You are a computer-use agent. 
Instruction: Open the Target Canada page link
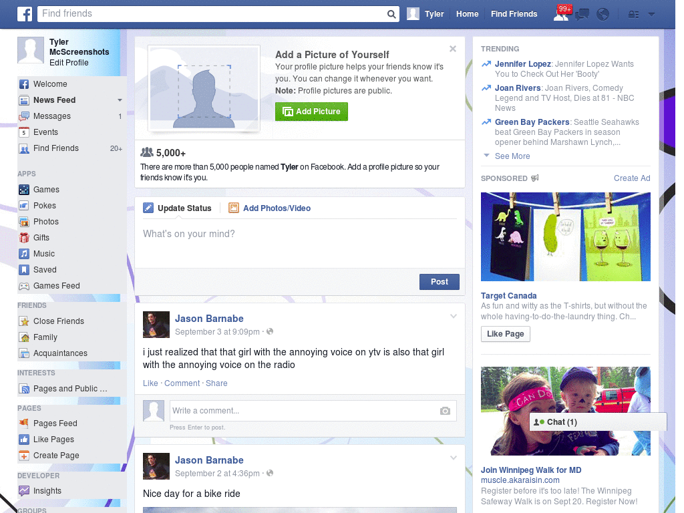508,296
